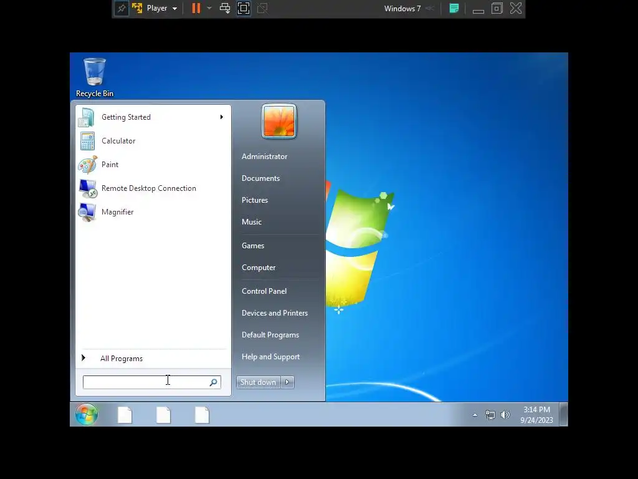Pause the virtual machine

196,8
